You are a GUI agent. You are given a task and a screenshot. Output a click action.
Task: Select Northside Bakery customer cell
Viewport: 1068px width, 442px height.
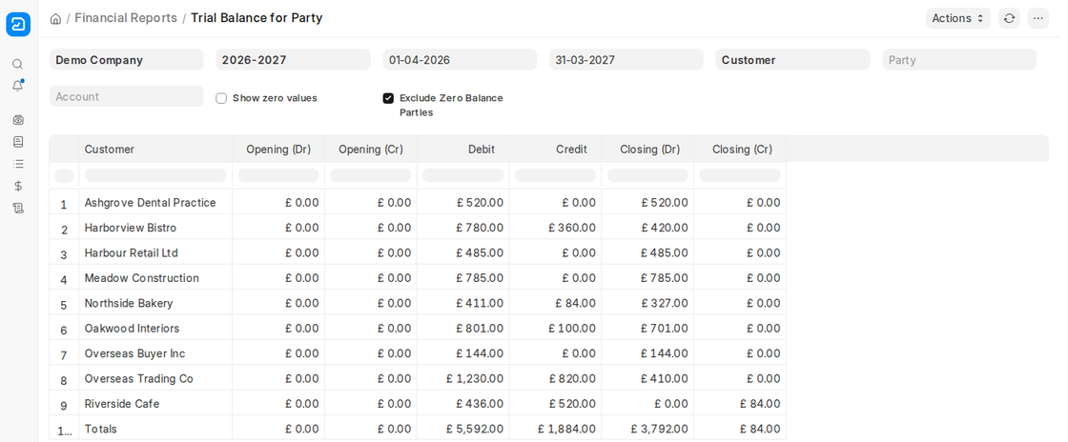pos(155,303)
